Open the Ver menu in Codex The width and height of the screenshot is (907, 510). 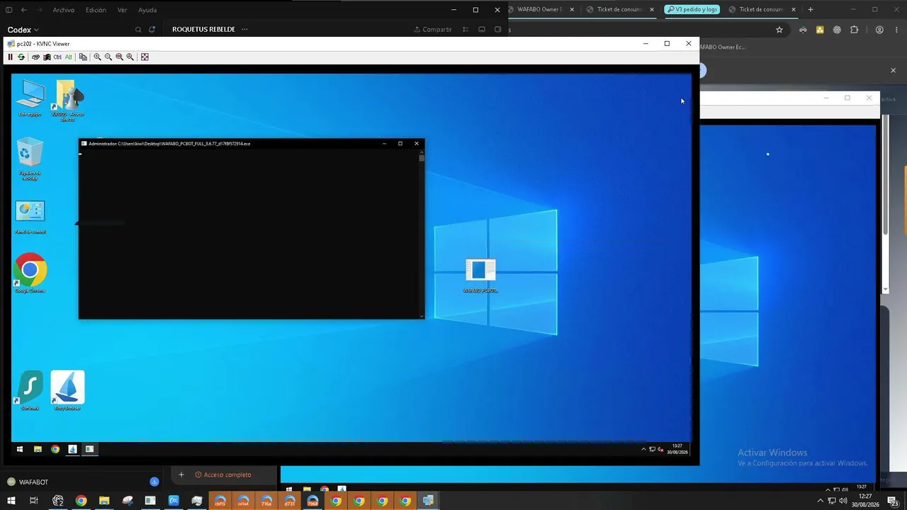pos(123,10)
